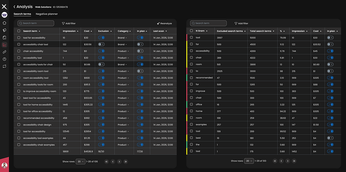This screenshot has height=172, width=346.
Task: Go to next page in the left table pagination
Action: coord(119,162)
